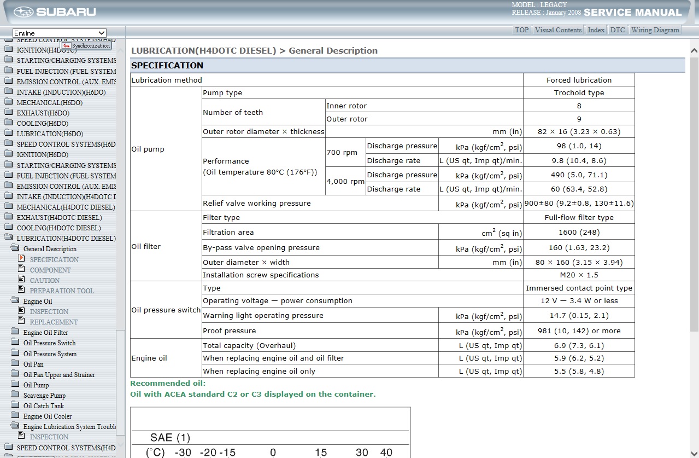The width and height of the screenshot is (699, 458).
Task: Click folder icon beside Scavenge Pump
Action: 15,395
